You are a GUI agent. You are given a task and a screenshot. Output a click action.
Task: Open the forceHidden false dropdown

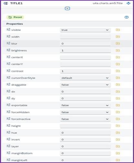point(85,112)
